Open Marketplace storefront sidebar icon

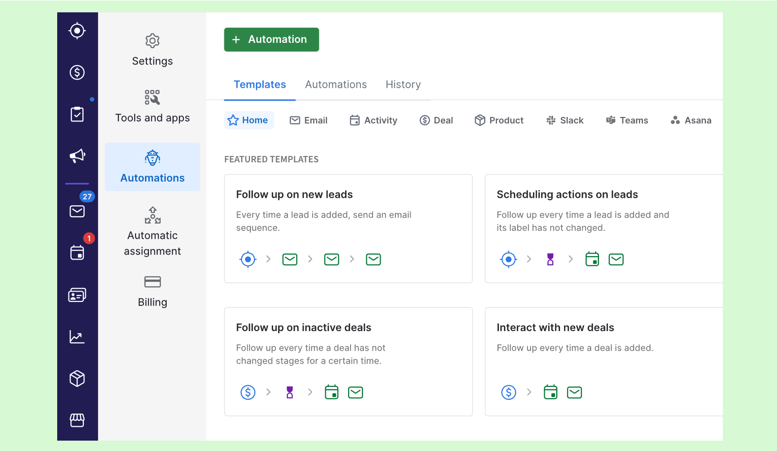tap(77, 420)
